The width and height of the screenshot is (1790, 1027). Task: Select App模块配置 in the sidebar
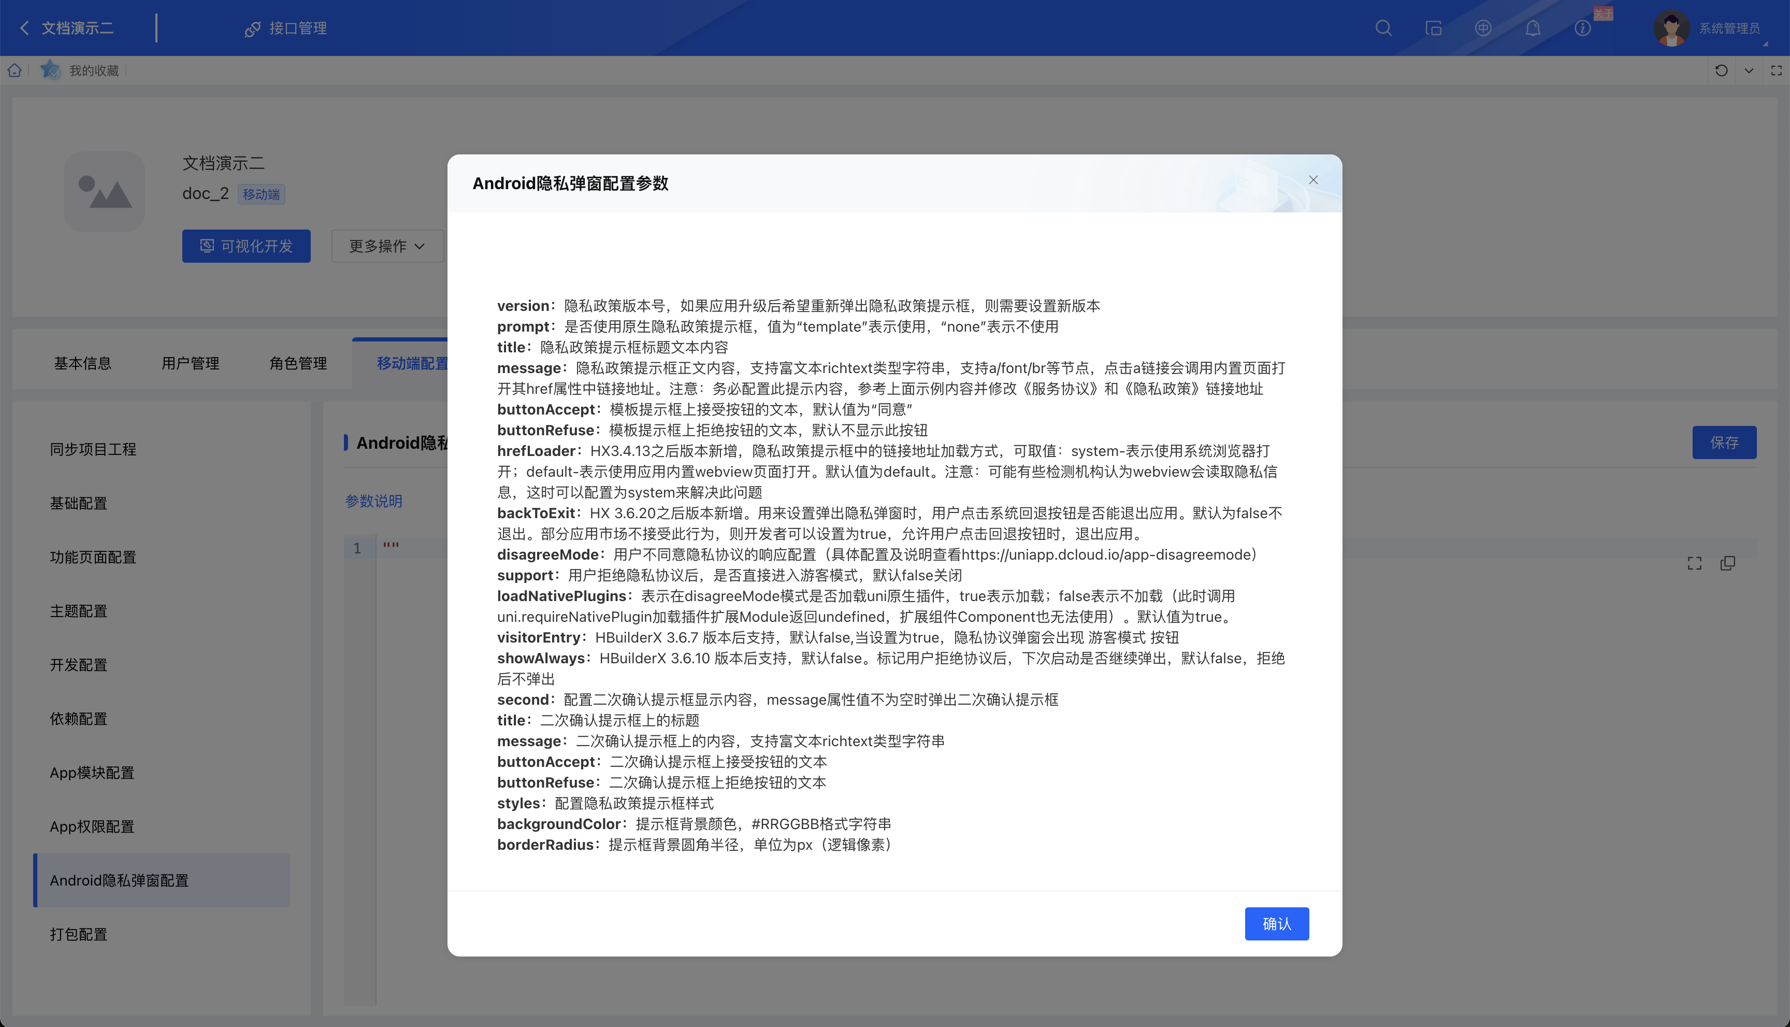162,773
